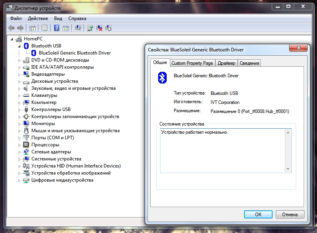Select the Контроллеры USB icon
Screen dimensions: 317x233
point(26,109)
